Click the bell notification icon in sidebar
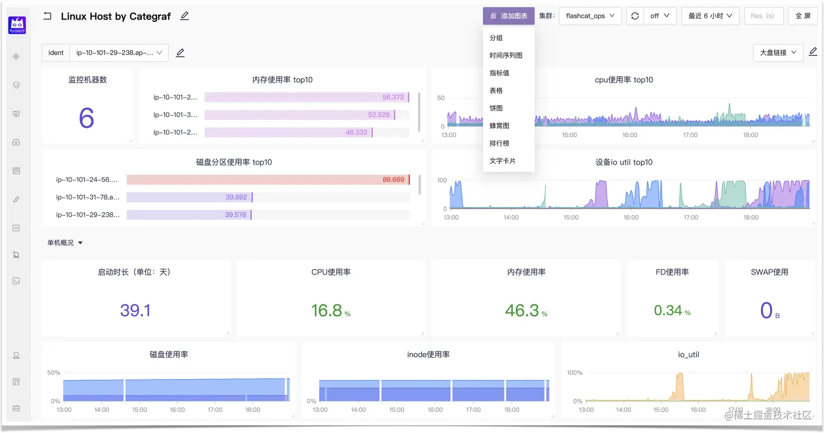 pyautogui.click(x=16, y=254)
